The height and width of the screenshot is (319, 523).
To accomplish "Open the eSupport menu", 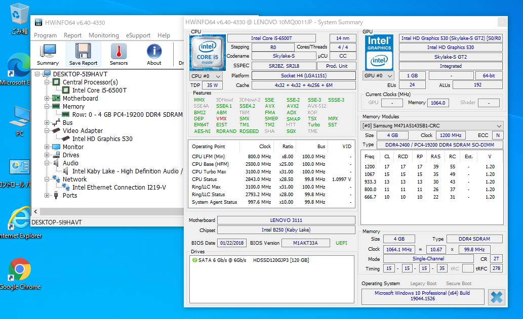I will tap(138, 35).
